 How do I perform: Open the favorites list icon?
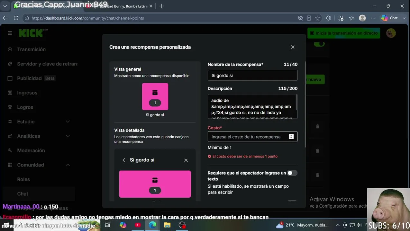point(351,18)
